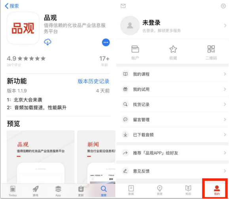Viewport: 229px width, 199px height.
Task: Tap the 17+ age rating
Action: pos(104,59)
